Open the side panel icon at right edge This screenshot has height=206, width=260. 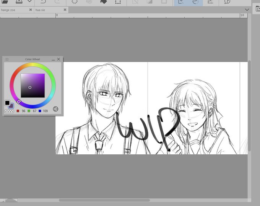pyautogui.click(x=258, y=9)
